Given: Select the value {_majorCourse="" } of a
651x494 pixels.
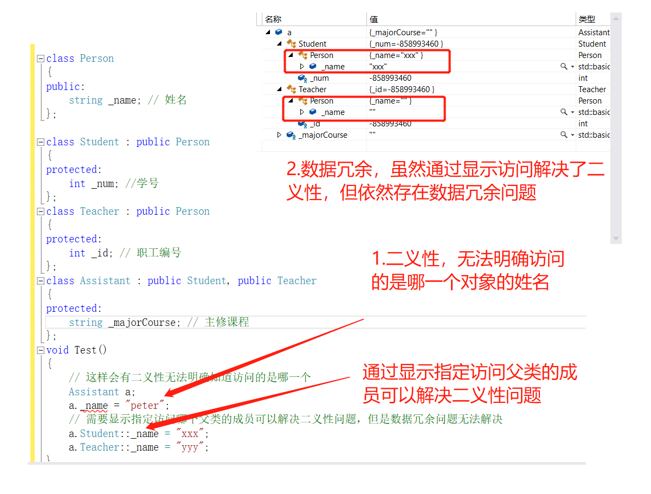Looking at the screenshot, I should click(x=403, y=33).
